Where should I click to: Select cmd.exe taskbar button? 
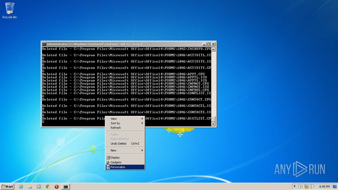[x=65, y=187]
